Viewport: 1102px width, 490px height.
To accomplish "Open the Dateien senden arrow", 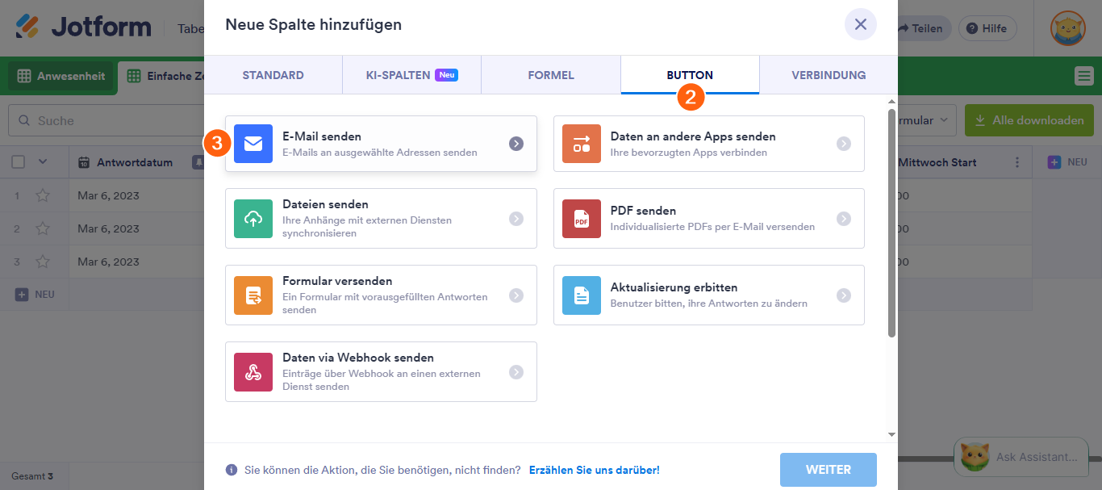I will tap(516, 219).
